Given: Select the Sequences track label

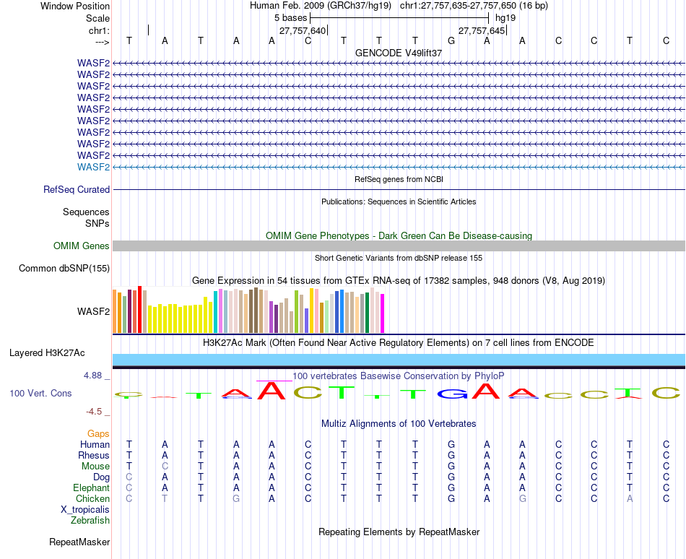Looking at the screenshot, I should [x=86, y=212].
